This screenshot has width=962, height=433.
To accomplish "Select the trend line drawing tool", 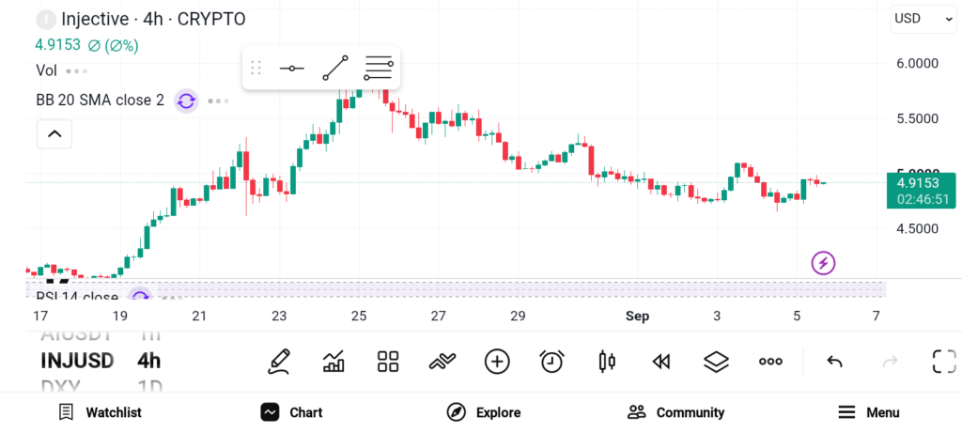I will [x=335, y=68].
